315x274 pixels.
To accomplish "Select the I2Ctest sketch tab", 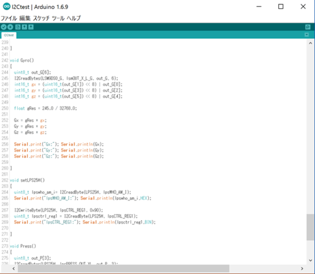I will coord(9,35).
